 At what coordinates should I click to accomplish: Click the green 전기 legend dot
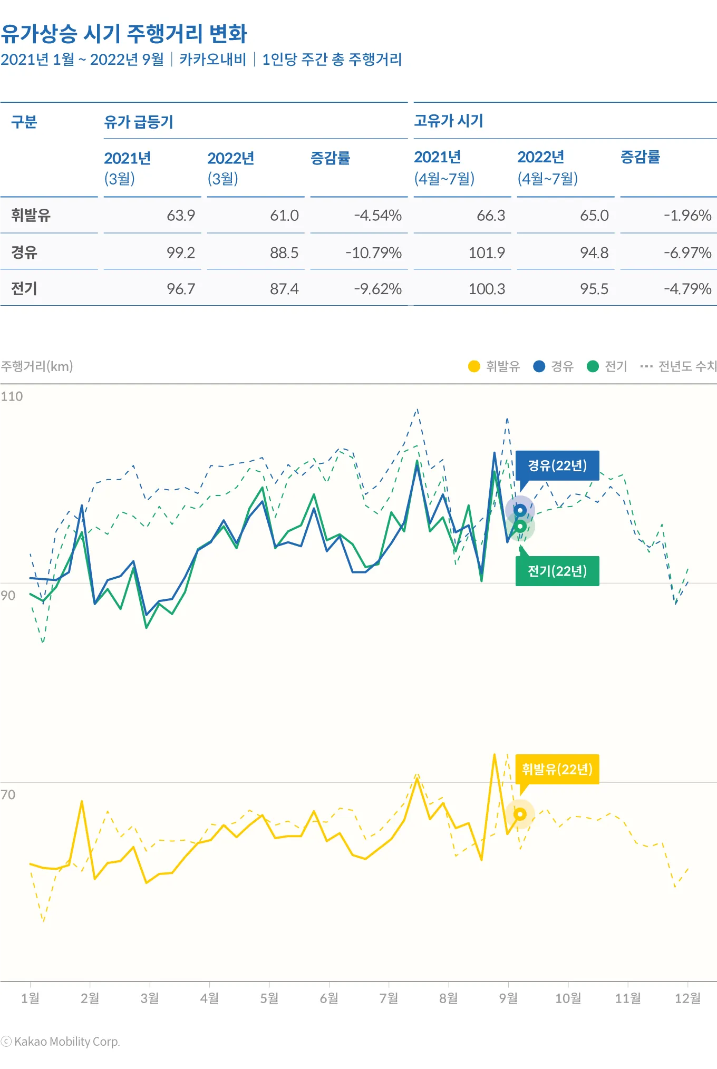click(x=593, y=366)
